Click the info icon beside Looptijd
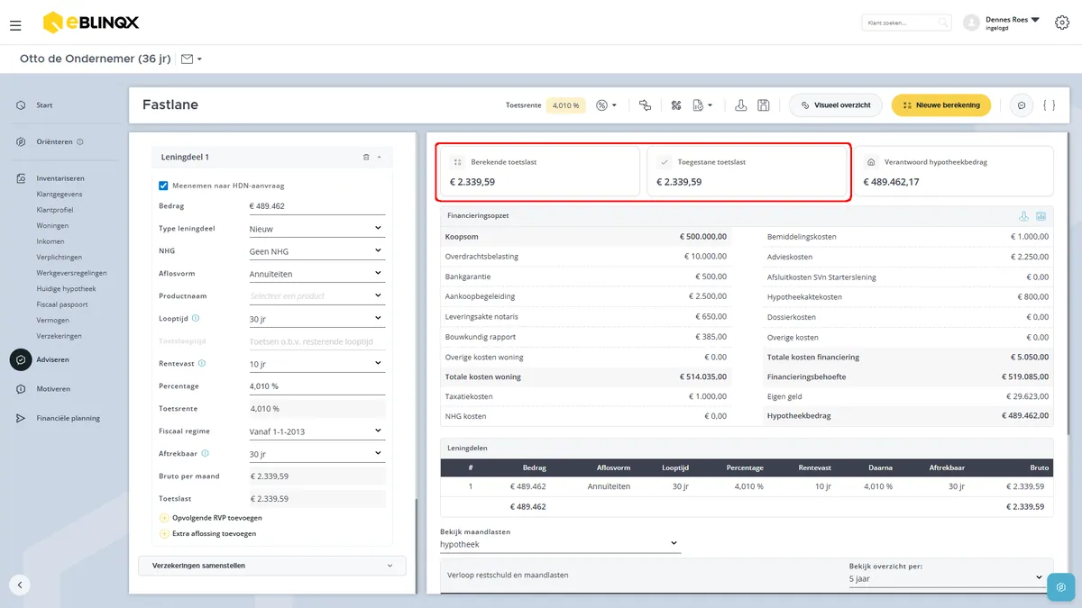 tap(196, 318)
